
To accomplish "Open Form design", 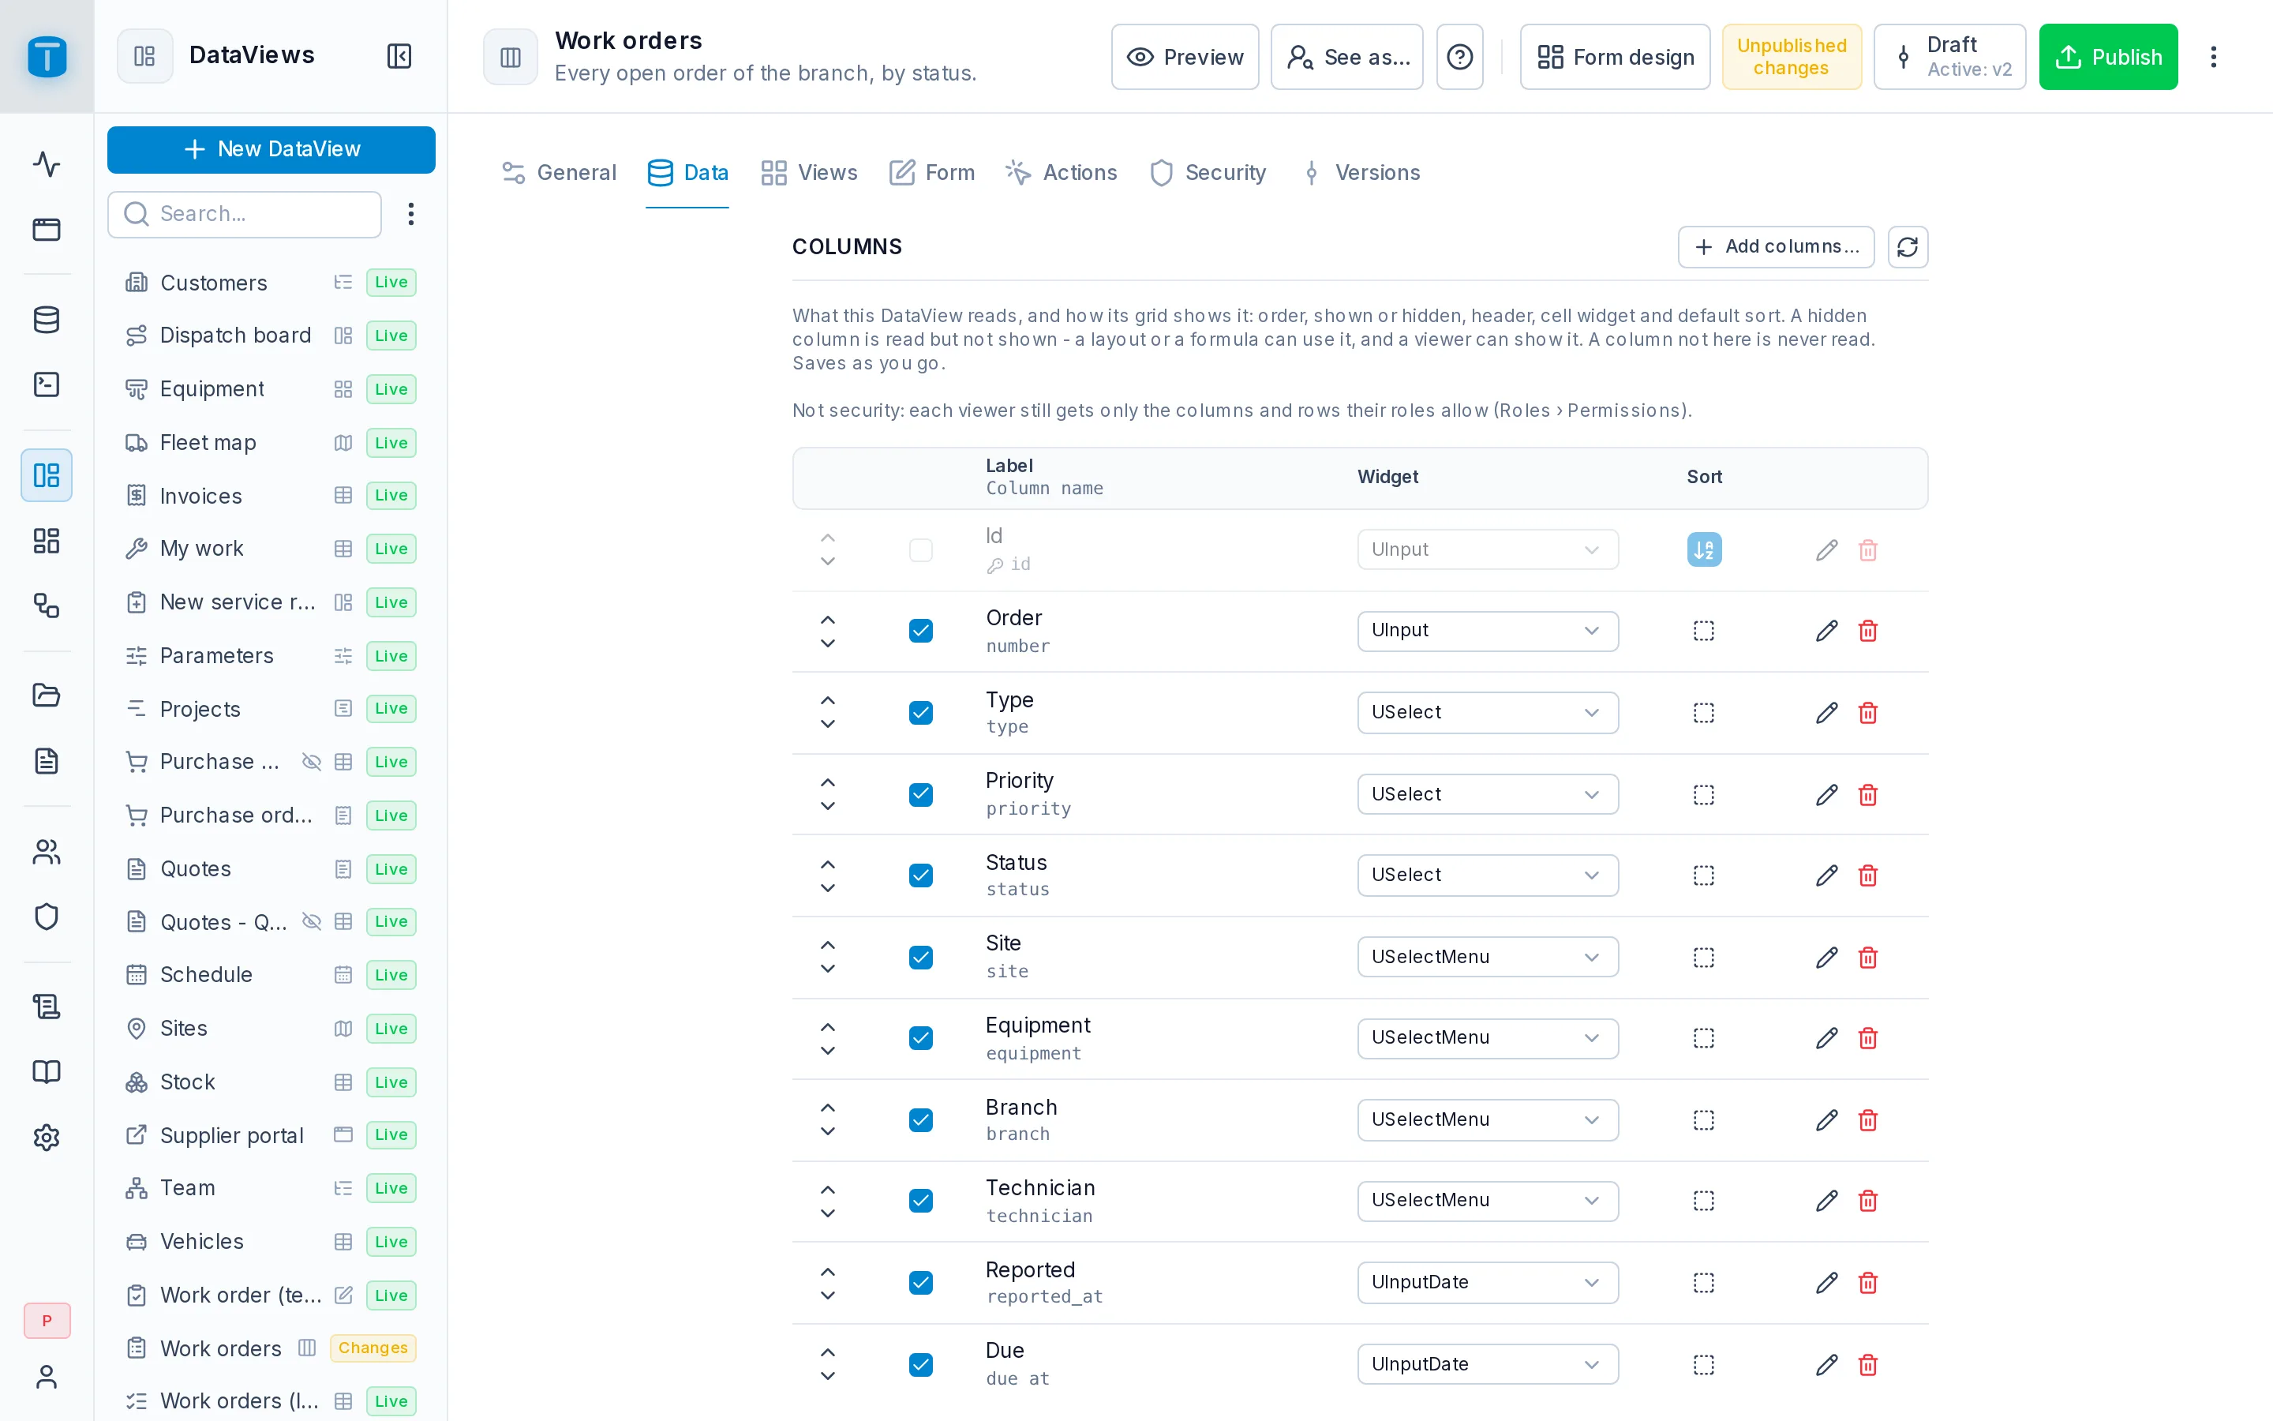I will click(1615, 58).
